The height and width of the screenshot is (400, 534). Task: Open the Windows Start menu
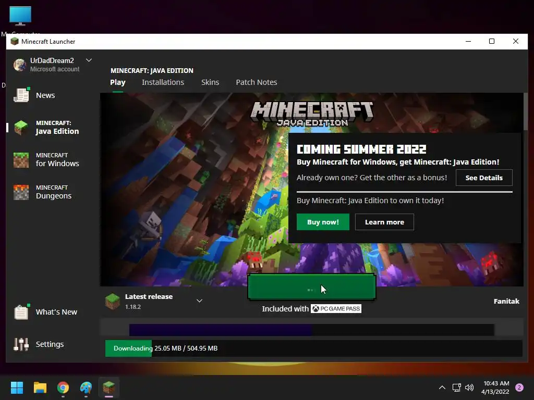(x=17, y=387)
